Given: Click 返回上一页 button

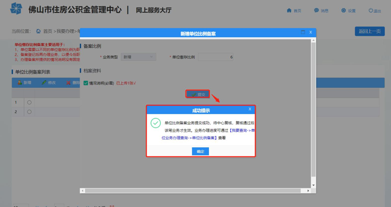Looking at the screenshot, I should coord(369,31).
